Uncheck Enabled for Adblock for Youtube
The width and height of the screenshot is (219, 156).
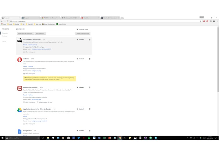[x=78, y=87]
